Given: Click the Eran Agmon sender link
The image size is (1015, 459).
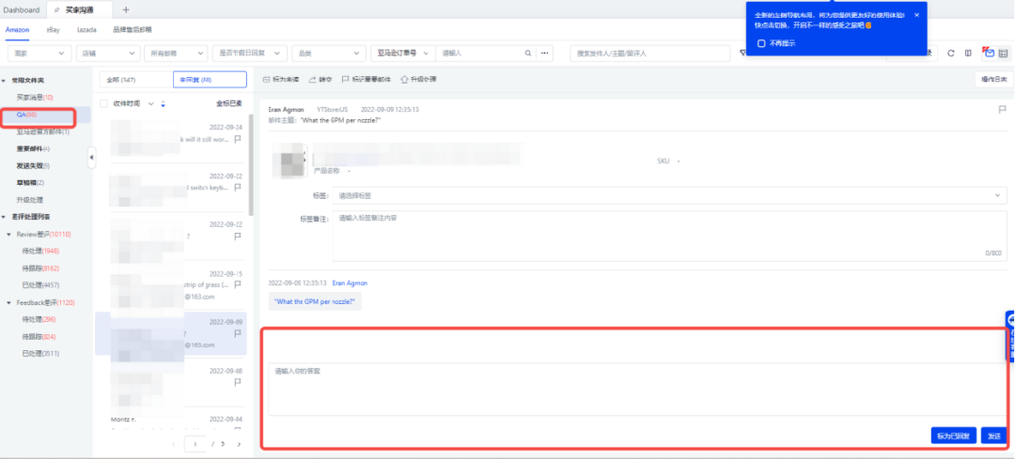Looking at the screenshot, I should (x=350, y=283).
